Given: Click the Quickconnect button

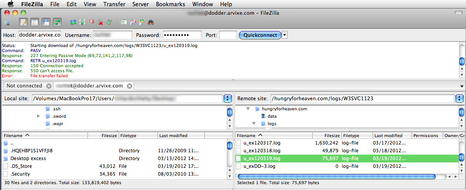Looking at the screenshot, I should pos(260,35).
